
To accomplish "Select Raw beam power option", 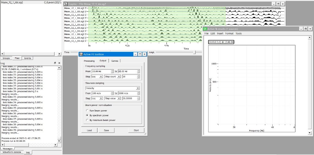I will coord(87,110).
